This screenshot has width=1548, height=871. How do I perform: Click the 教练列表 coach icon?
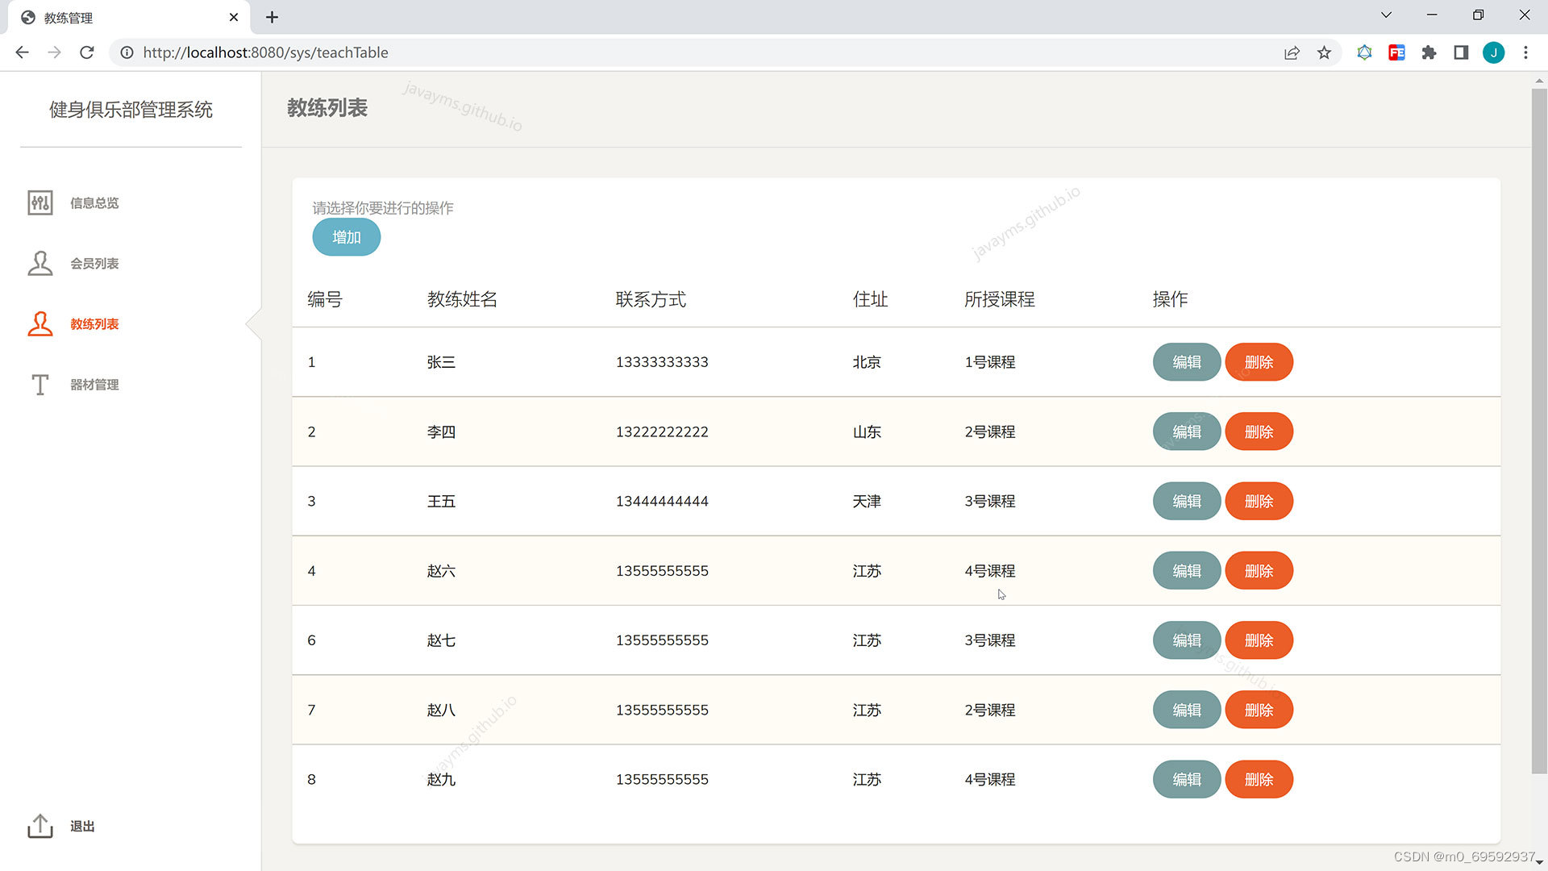[x=40, y=323]
